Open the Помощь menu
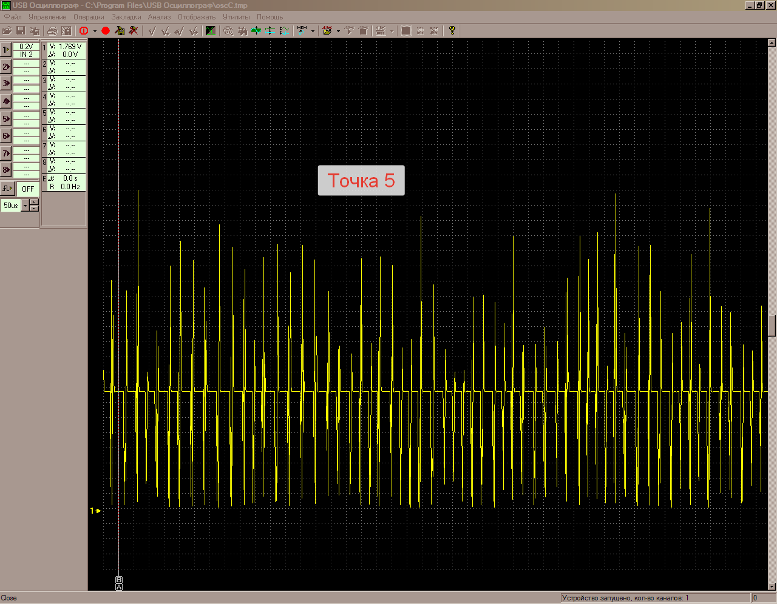The height and width of the screenshot is (604, 777). [x=270, y=17]
